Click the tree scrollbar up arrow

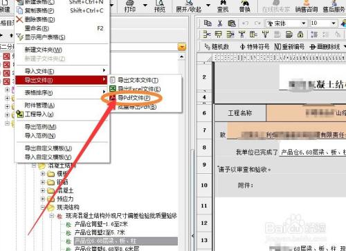(x=182, y=57)
